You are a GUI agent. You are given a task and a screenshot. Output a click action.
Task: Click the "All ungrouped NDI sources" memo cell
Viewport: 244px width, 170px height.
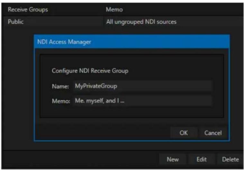click(x=174, y=22)
